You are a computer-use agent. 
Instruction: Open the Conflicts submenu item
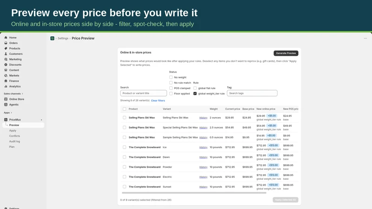click(x=14, y=136)
